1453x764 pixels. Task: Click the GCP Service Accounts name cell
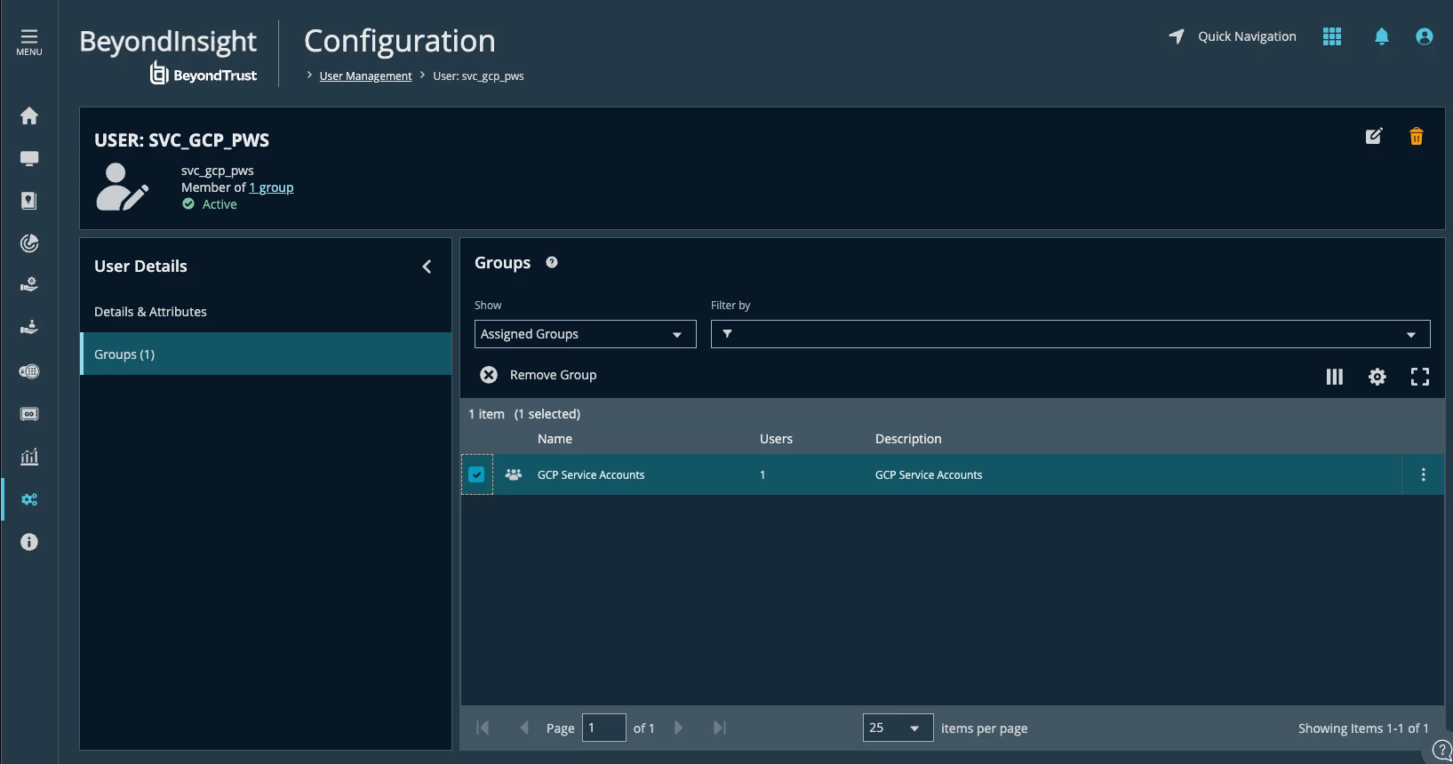tap(591, 475)
